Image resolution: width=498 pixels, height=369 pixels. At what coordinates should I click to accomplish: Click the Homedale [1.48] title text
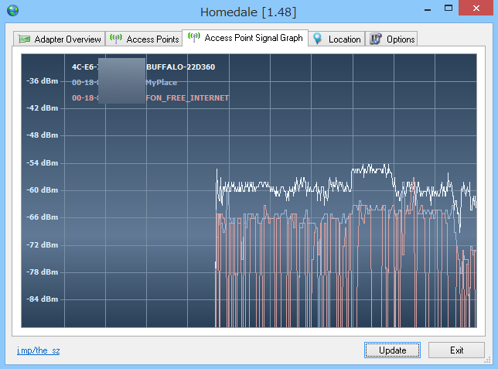coord(248,12)
